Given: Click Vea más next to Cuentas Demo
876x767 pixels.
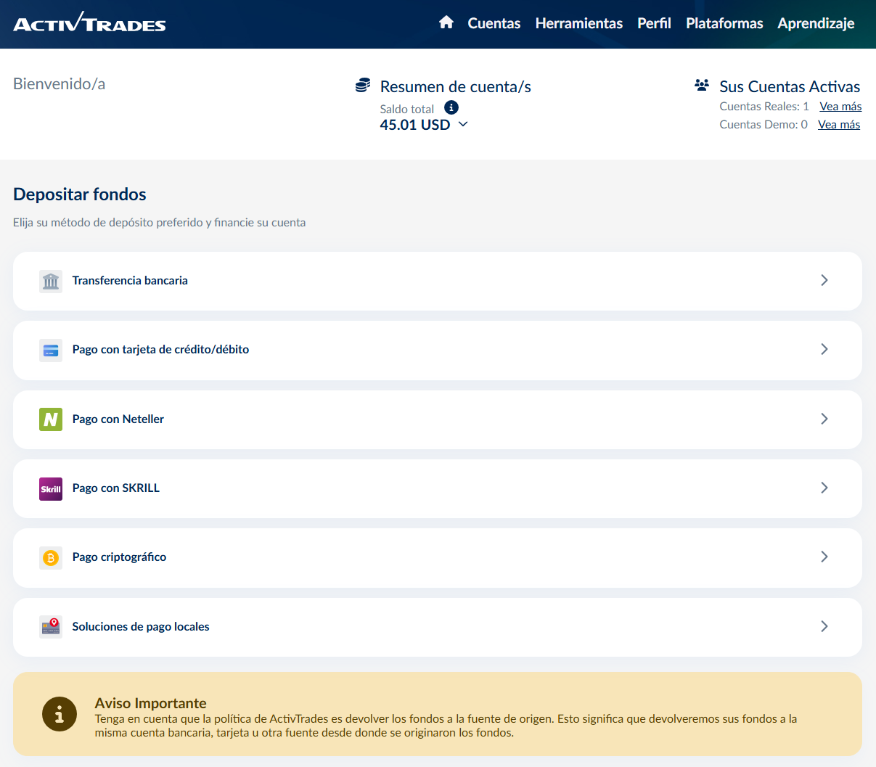Looking at the screenshot, I should point(838,125).
